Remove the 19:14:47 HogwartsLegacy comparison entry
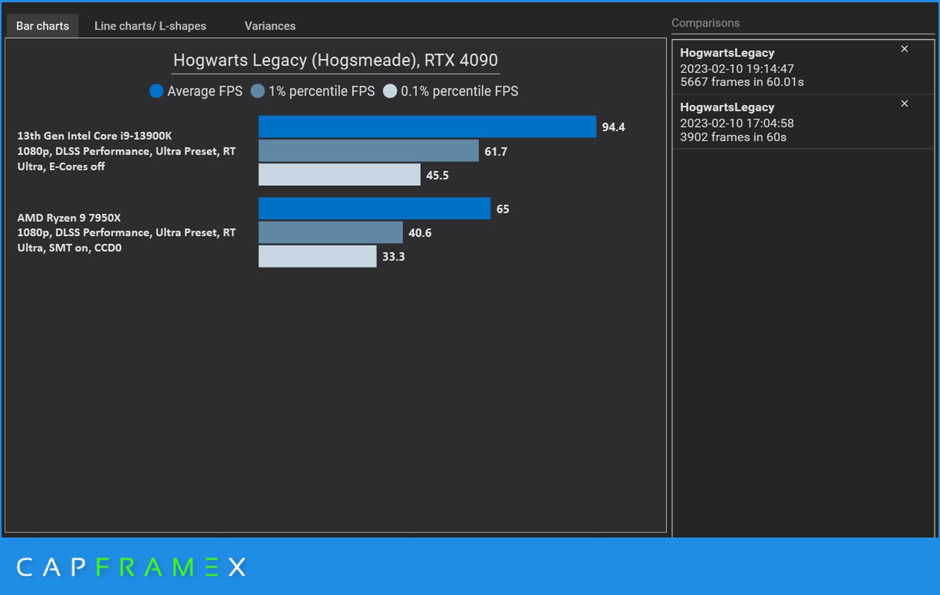The width and height of the screenshot is (940, 595). (904, 49)
